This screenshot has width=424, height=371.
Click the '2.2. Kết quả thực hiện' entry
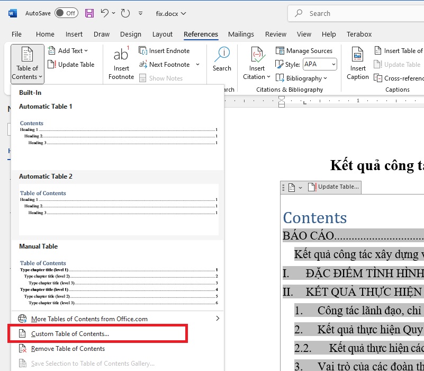[359, 348]
